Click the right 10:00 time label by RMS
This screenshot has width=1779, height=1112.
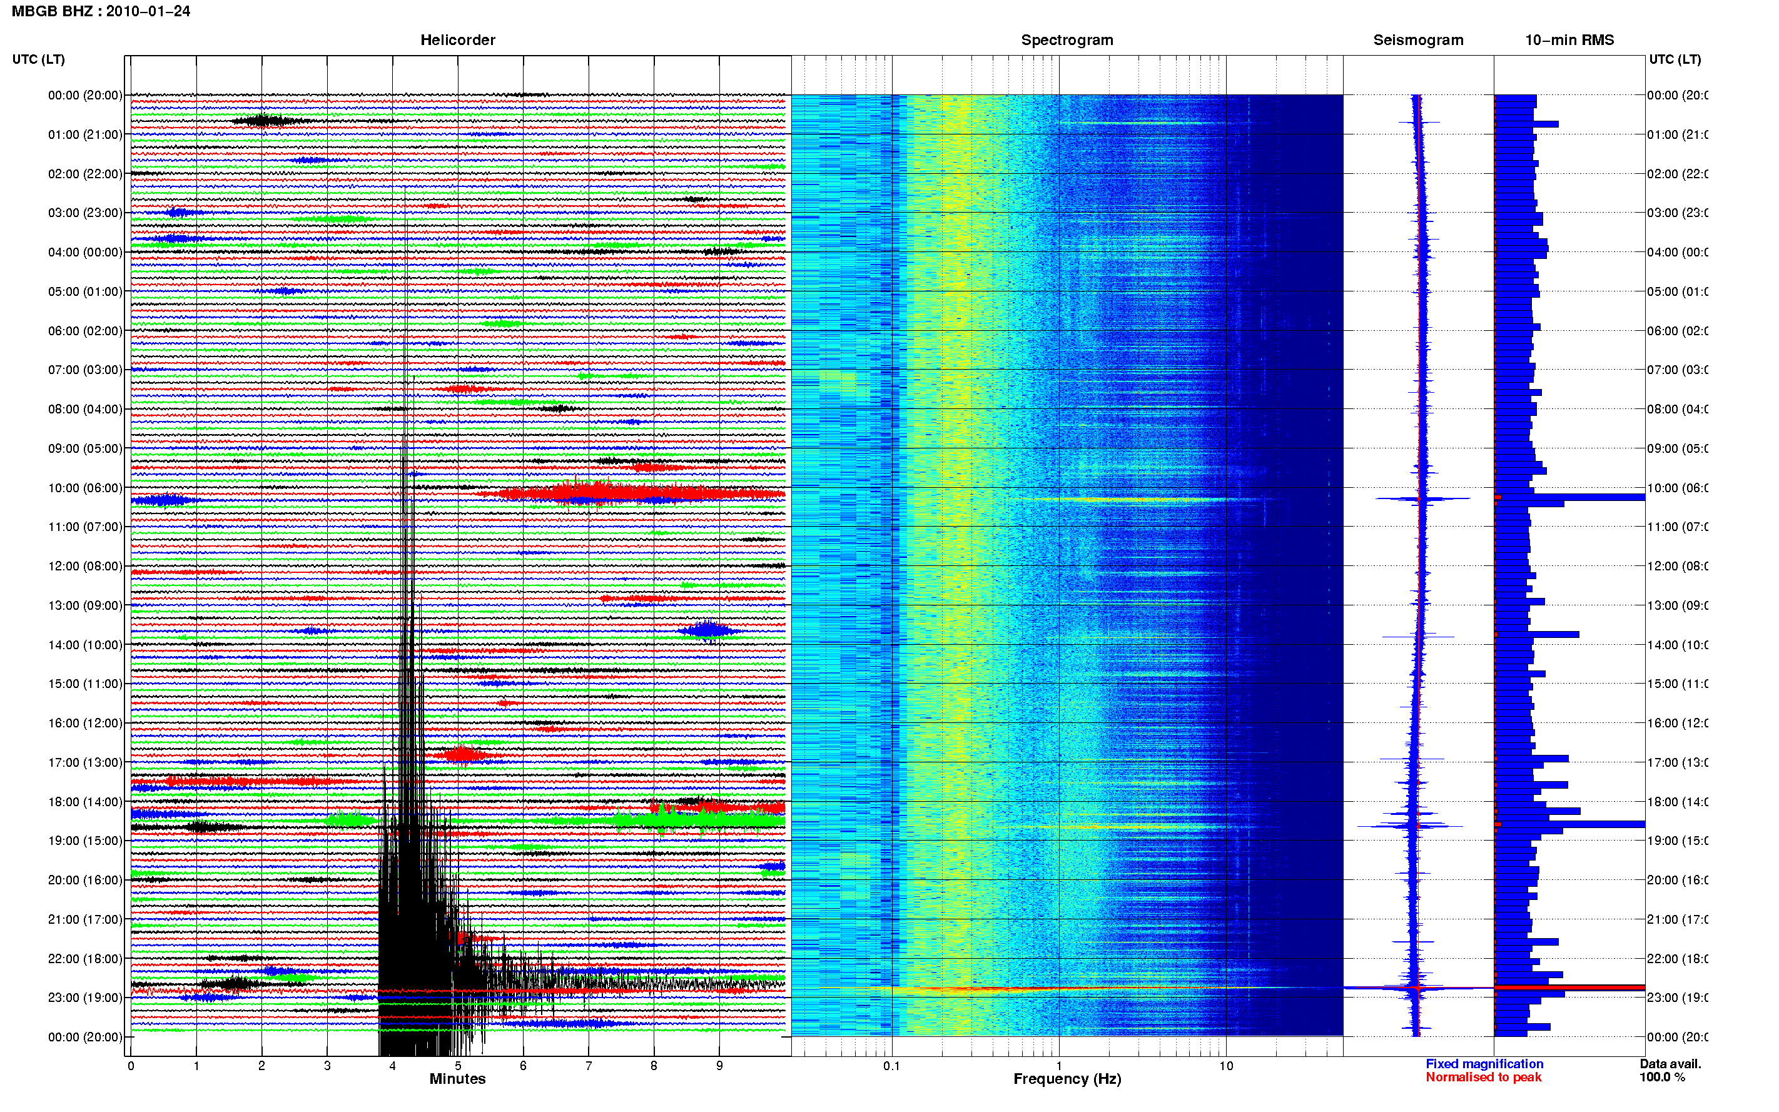[1678, 488]
